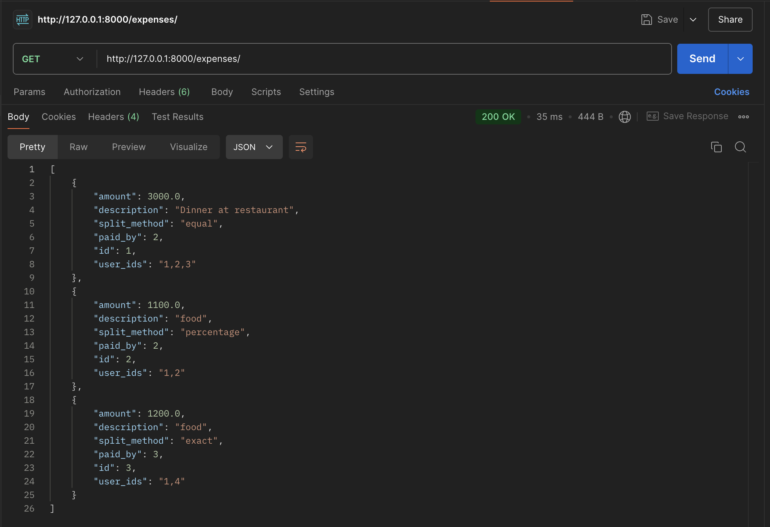Click the network globe icon
770x527 pixels.
[x=624, y=117]
